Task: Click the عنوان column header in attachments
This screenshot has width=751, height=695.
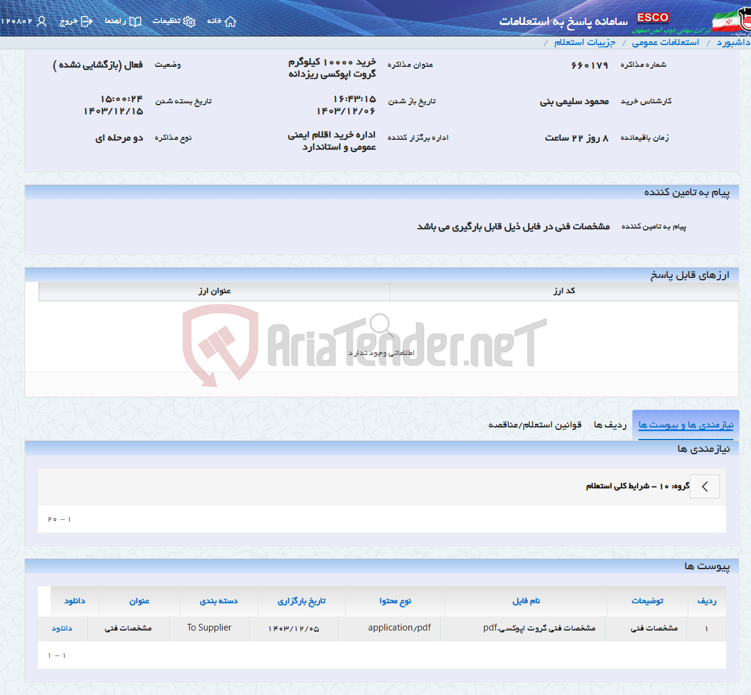Action: click(x=139, y=601)
